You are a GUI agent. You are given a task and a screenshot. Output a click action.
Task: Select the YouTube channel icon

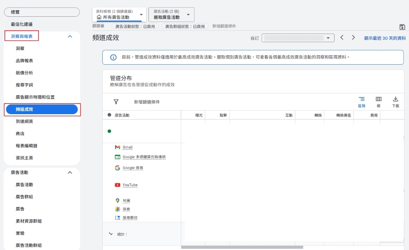click(117, 185)
